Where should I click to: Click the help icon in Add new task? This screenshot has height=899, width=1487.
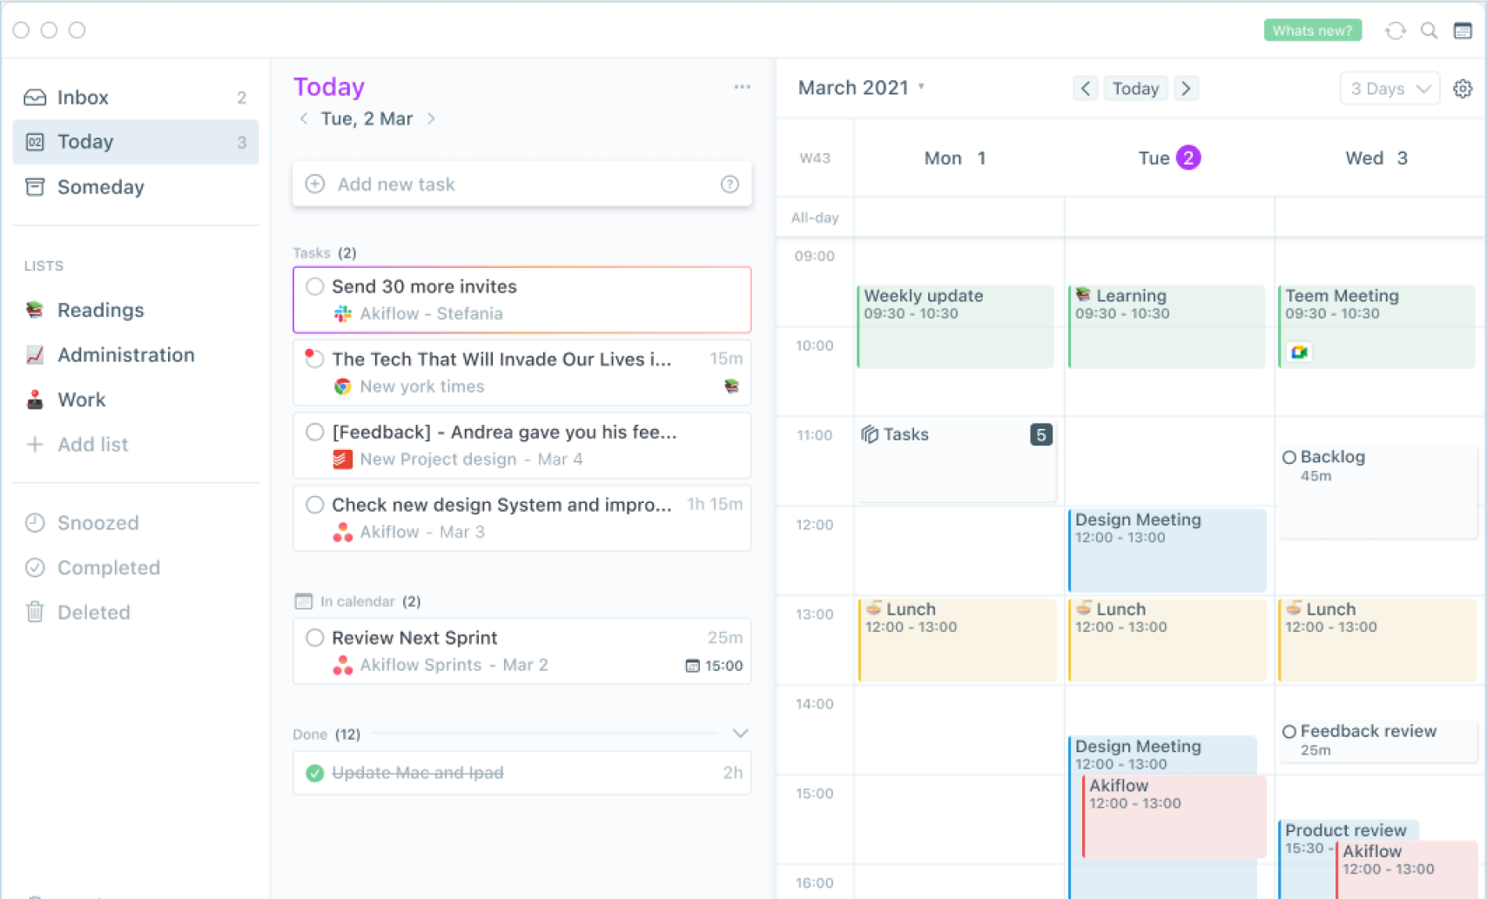coord(730,184)
